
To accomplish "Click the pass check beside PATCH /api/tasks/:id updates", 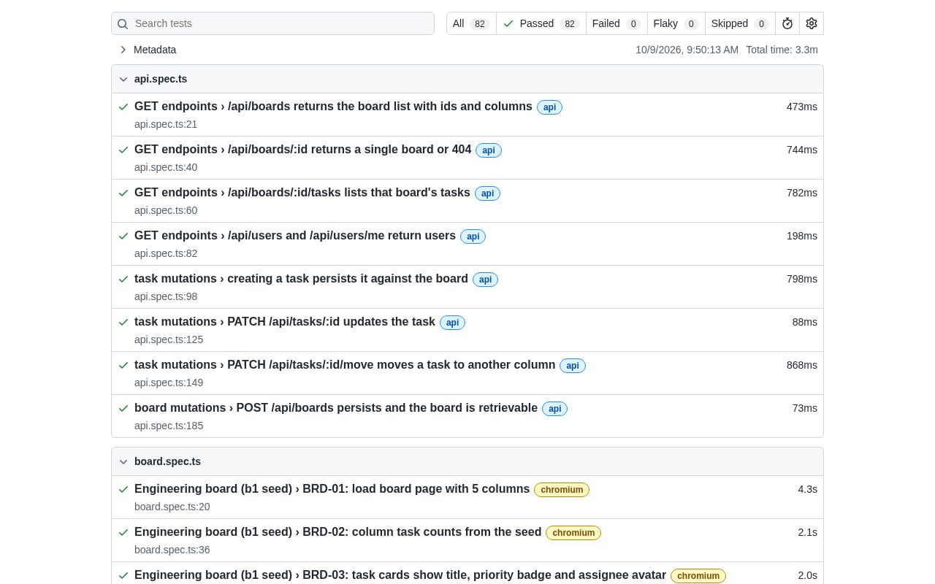I will pyautogui.click(x=123, y=322).
